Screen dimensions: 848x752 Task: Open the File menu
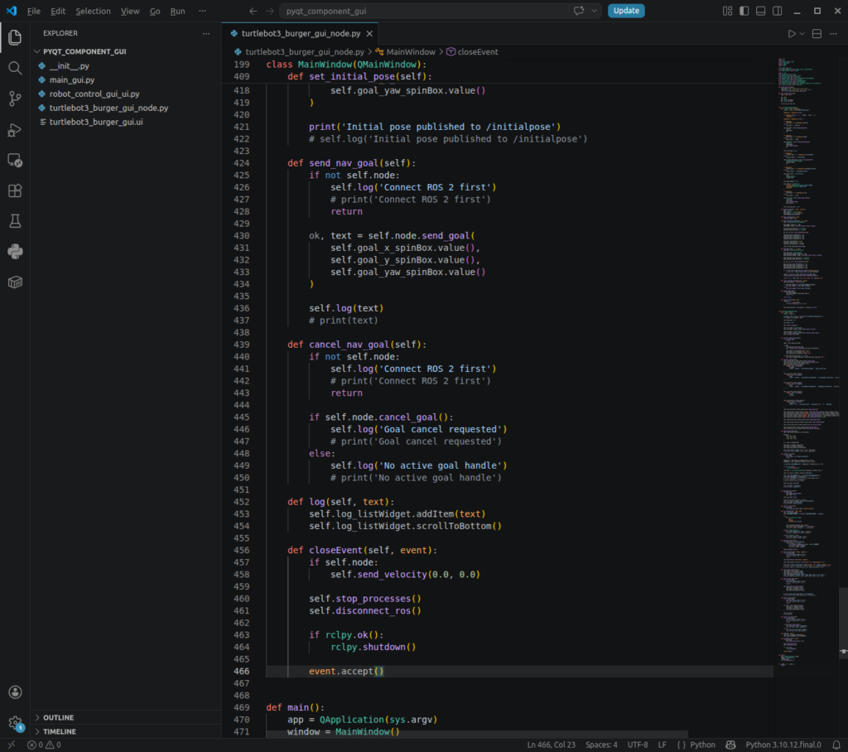pos(33,11)
